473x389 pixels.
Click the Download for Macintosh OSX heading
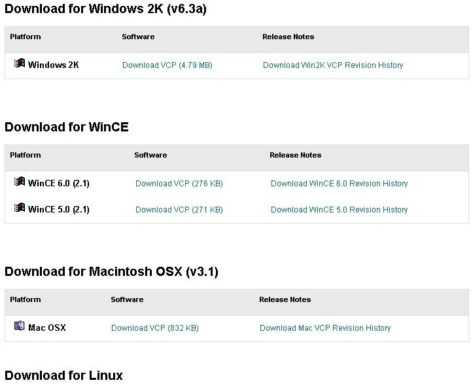pyautogui.click(x=111, y=271)
